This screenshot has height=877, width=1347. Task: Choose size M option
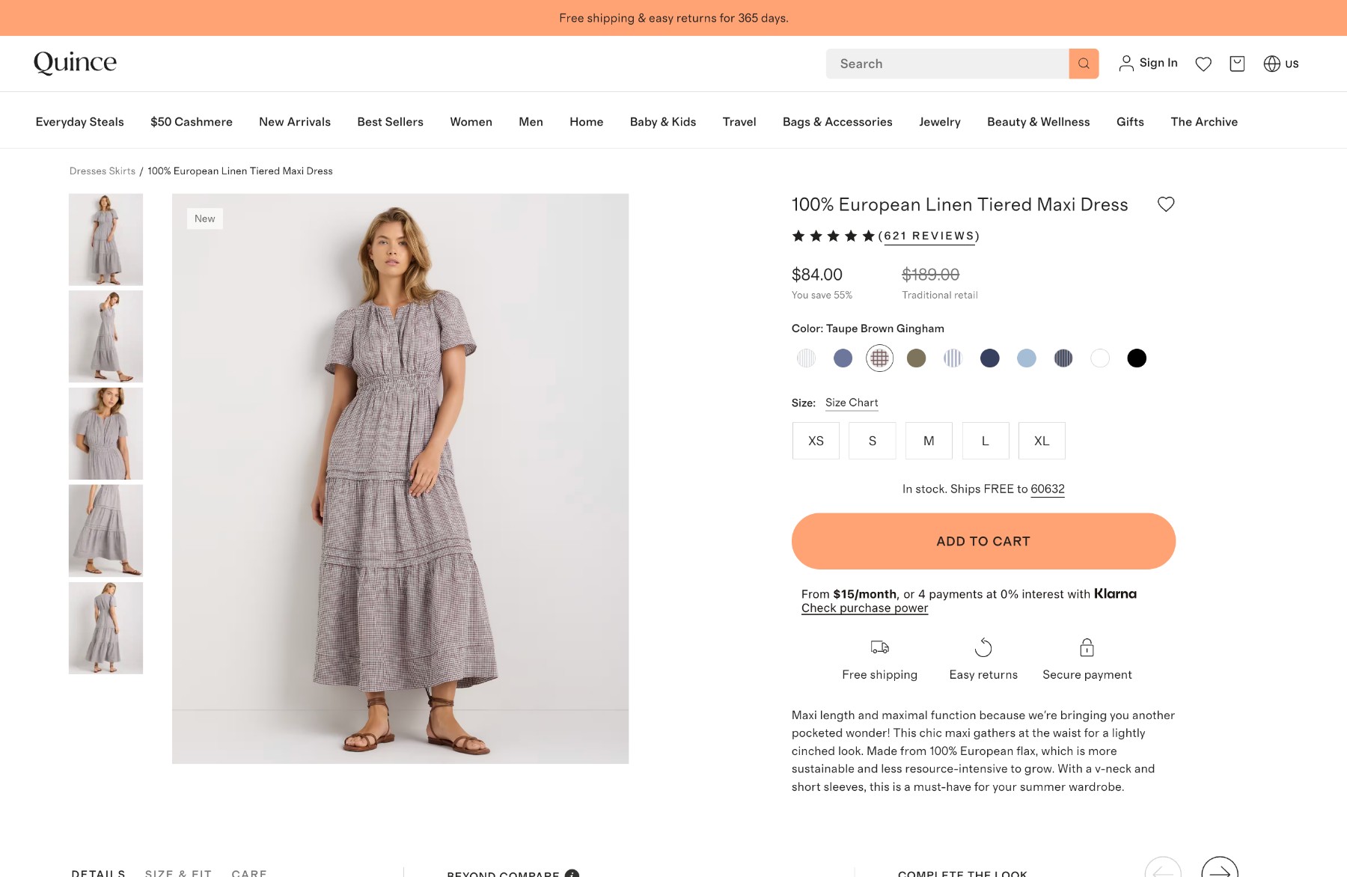point(929,441)
